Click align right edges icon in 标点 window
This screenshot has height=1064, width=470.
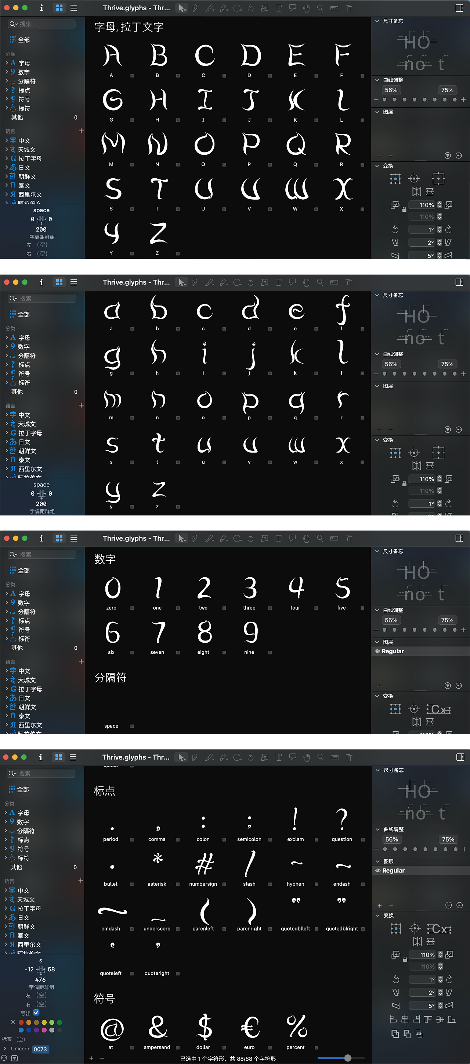point(417,1020)
